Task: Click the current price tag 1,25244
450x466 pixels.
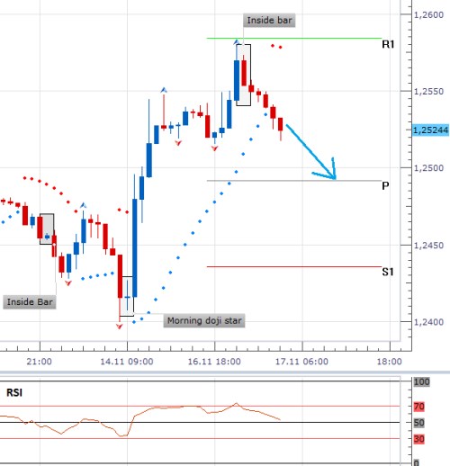Action: (431, 130)
